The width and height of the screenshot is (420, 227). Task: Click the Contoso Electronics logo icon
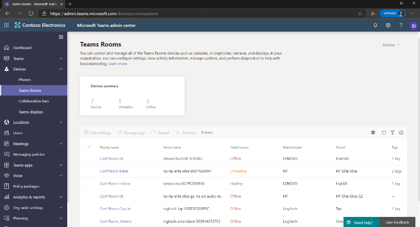17,25
